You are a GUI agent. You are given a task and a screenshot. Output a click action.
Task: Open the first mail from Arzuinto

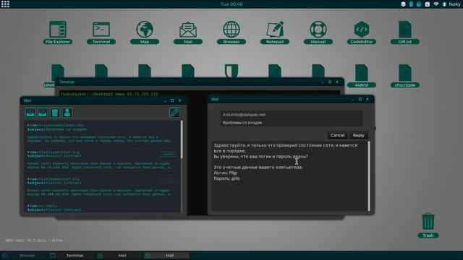(x=103, y=134)
